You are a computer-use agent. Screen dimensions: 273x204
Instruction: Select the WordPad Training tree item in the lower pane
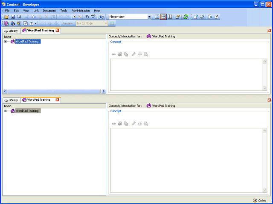pos(28,110)
